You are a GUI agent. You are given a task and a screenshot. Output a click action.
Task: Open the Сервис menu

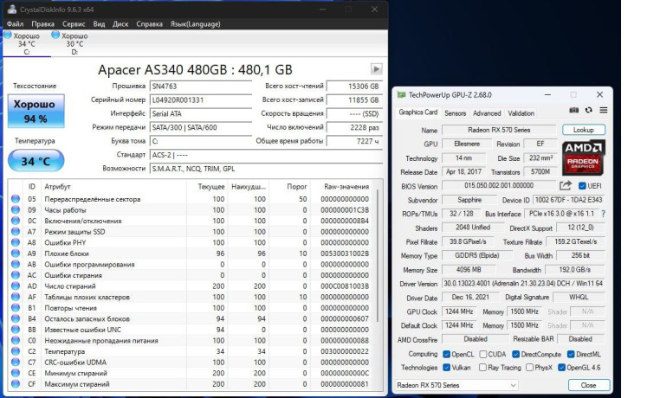74,24
